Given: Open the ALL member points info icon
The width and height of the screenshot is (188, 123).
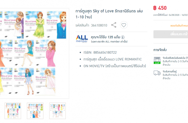Looking at the screenshot, I should point(123,37).
